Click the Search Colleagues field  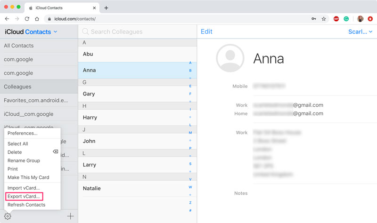click(137, 32)
